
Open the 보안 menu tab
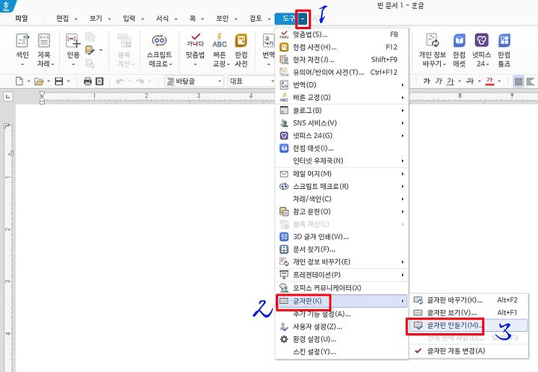[x=223, y=19]
